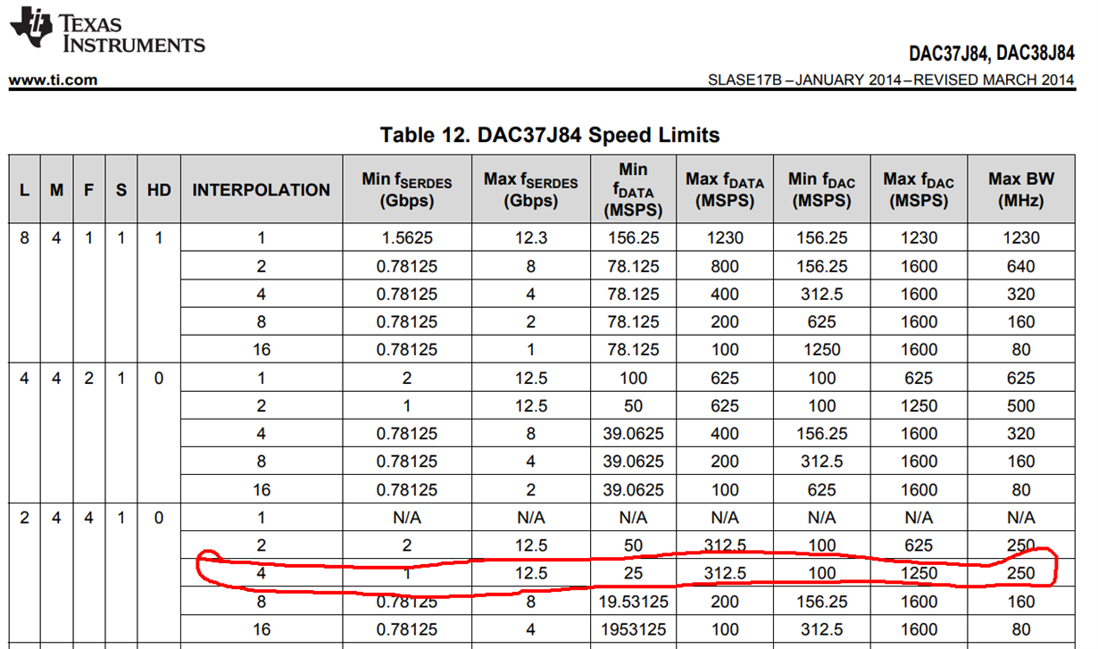Click the 'Max BW (MHz)' column header

point(1021,190)
